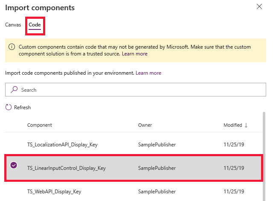The image size is (273, 201).
Task: Click the magnifier search icon
Action: [x=14, y=90]
